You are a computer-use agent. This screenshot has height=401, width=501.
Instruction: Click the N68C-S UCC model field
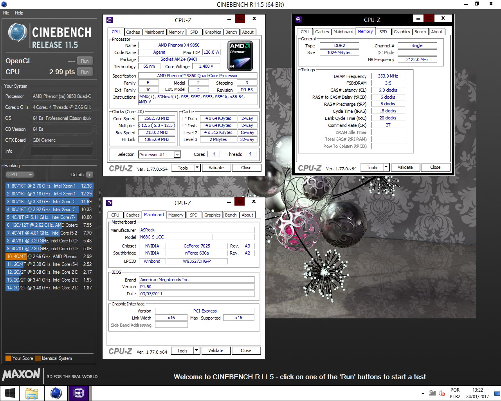click(x=176, y=237)
